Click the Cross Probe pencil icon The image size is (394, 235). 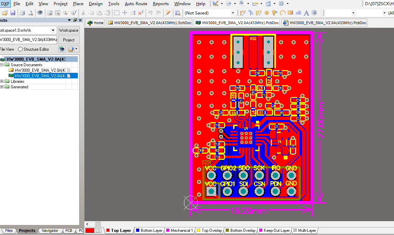pyautogui.click(x=168, y=13)
